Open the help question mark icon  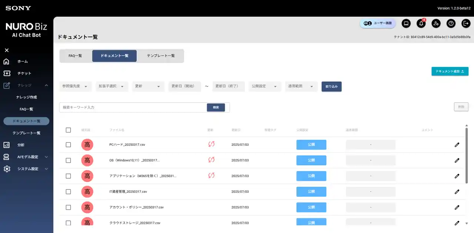(x=451, y=23)
